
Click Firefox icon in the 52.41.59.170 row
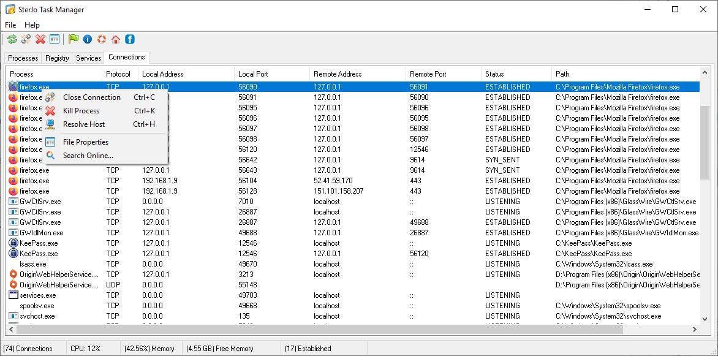13,181
